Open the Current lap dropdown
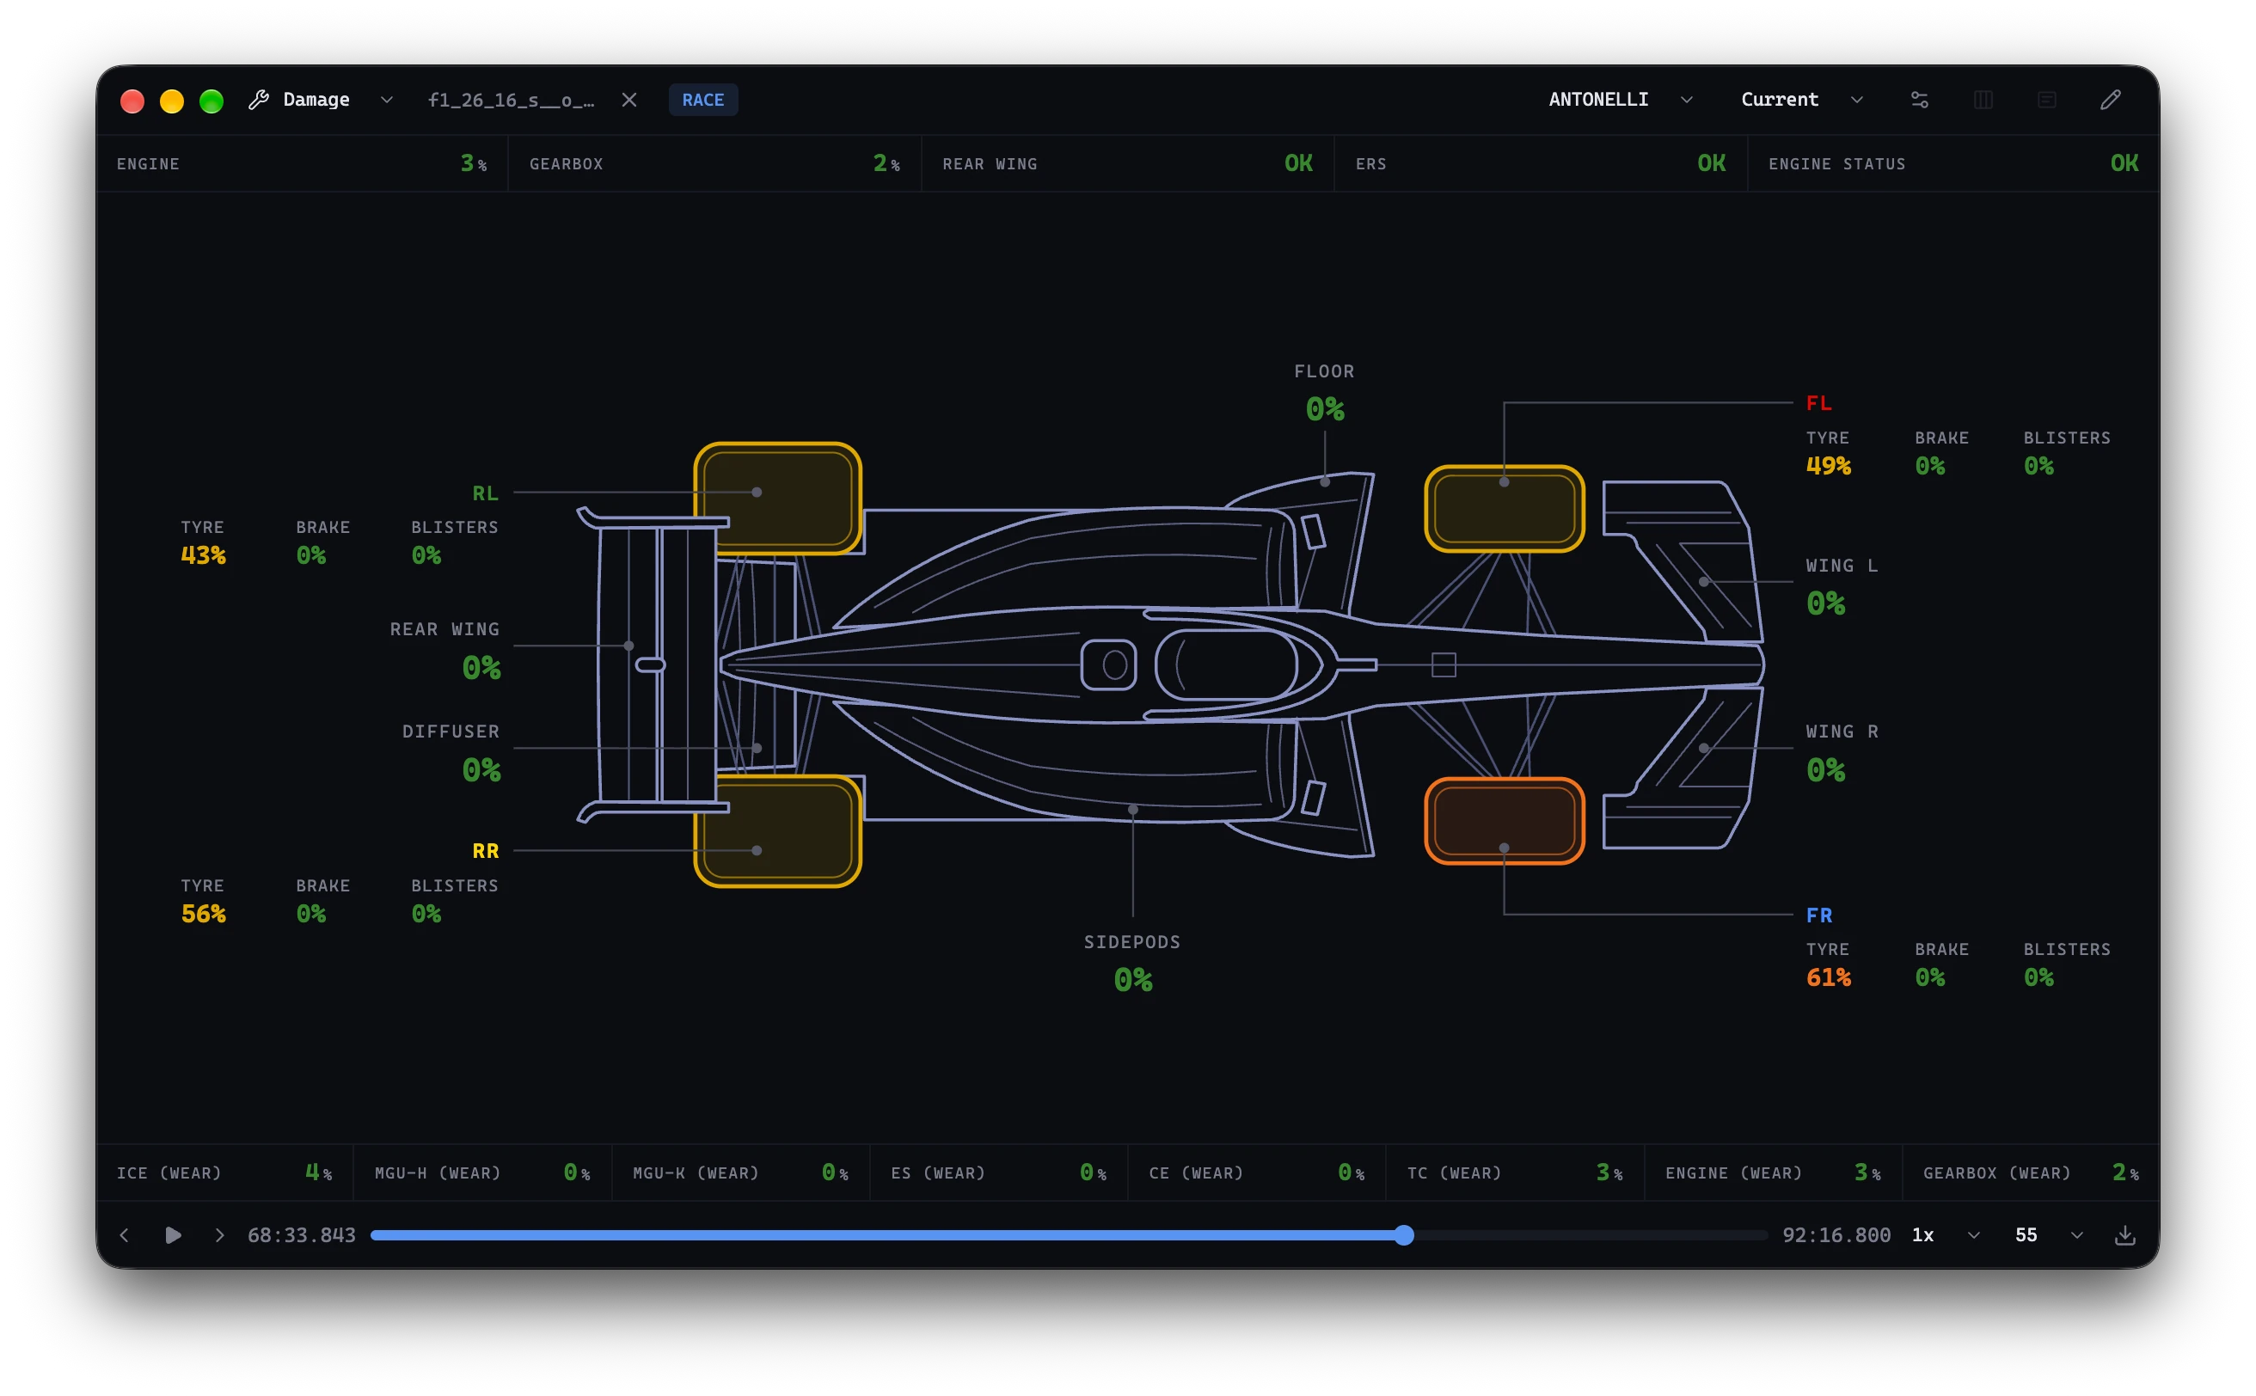 click(1802, 100)
